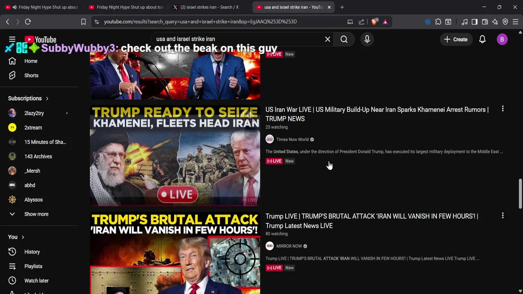Open _Mersh subscription channel
Image resolution: width=523 pixels, height=294 pixels.
coord(32,171)
